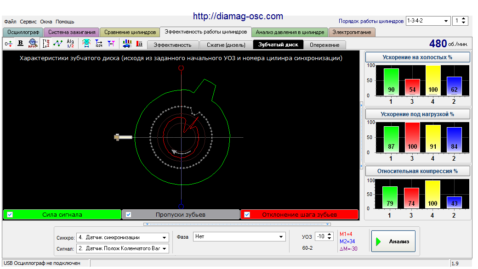Click the blue bar 43 in relative compression chart

454,202
